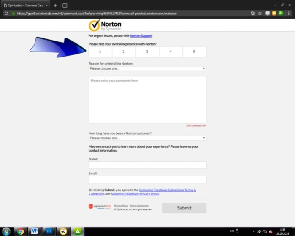
Task: Click the green A taskbar app icon
Action: pos(78,231)
